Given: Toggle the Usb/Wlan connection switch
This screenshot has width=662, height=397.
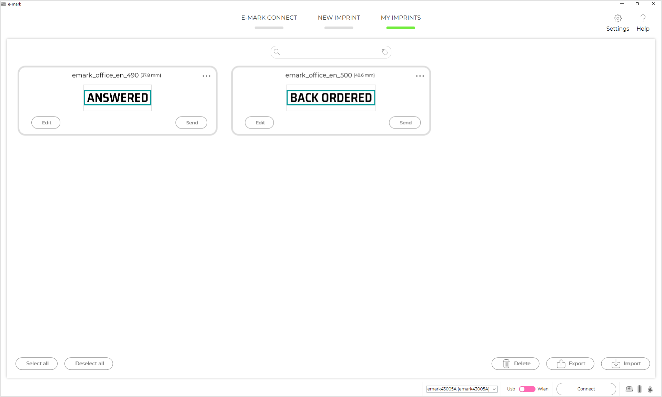Looking at the screenshot, I should coord(527,389).
